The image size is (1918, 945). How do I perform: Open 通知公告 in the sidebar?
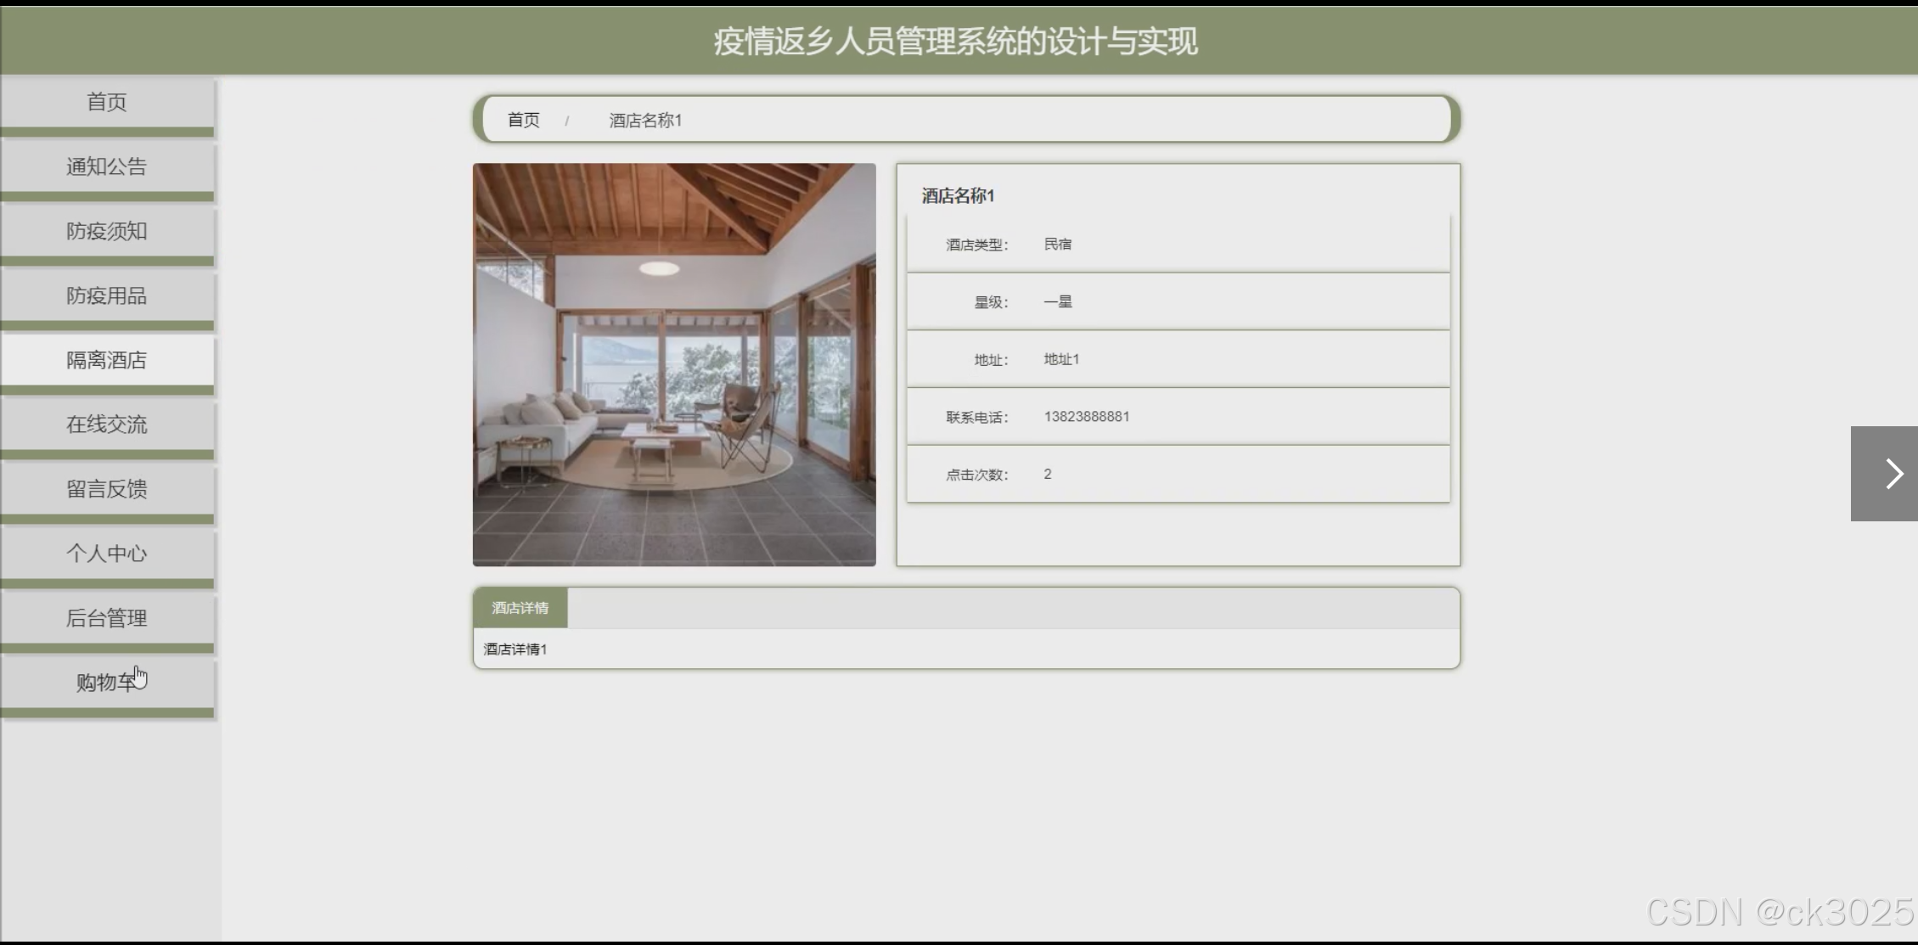tap(107, 166)
